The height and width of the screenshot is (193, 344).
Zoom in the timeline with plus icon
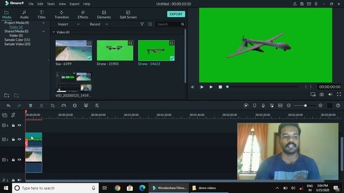(320, 106)
